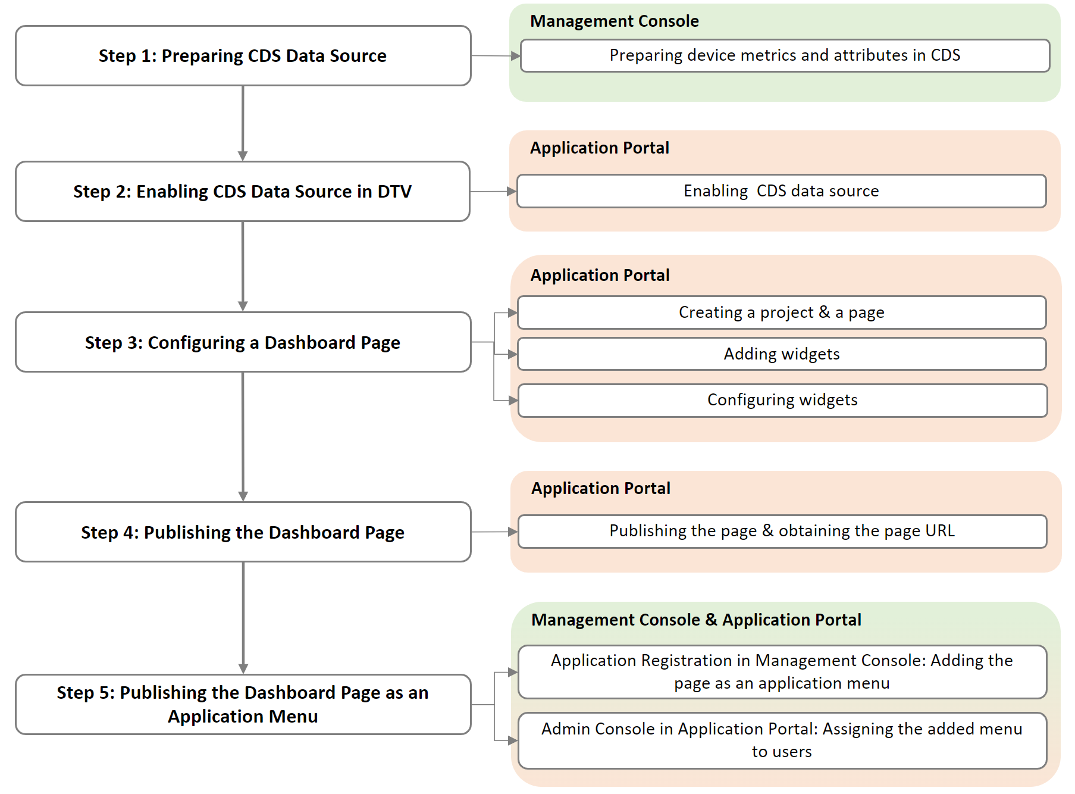Screen dimensions: 1075x794
Task: Select Application Registration in Management Console box
Action: click(782, 672)
